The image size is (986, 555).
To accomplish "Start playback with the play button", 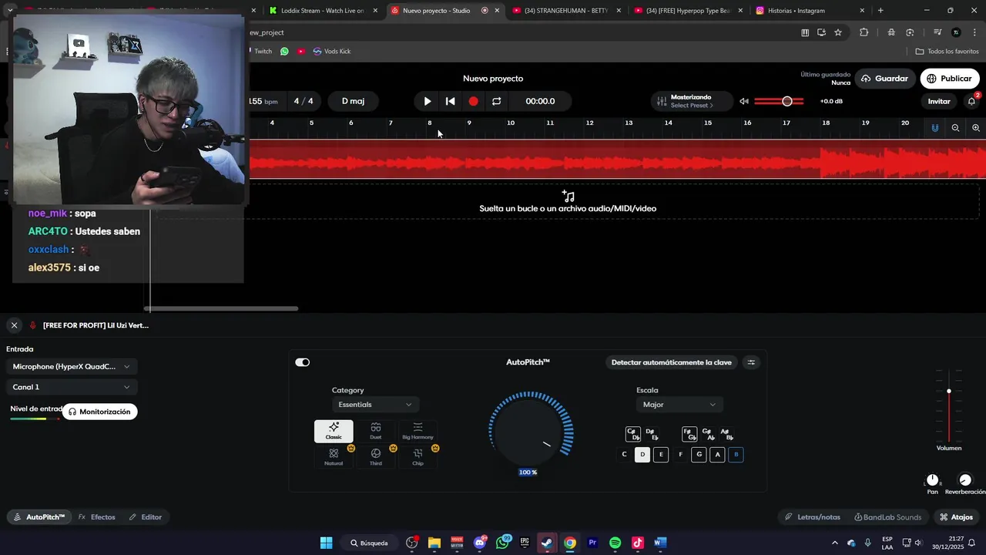I will [428, 101].
